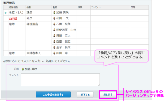This screenshot has height=101, width=167.
Task: Click the user icon beside 山田 幸
Action: 54,53
